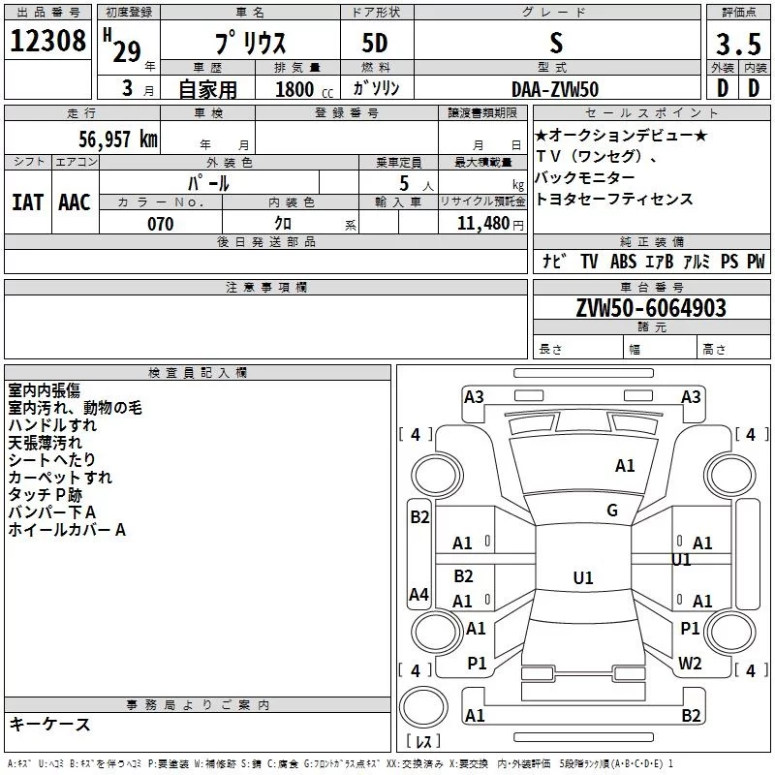The width and height of the screenshot is (775, 775).
Task: Click the damage code legend at bottom
Action: [340, 763]
